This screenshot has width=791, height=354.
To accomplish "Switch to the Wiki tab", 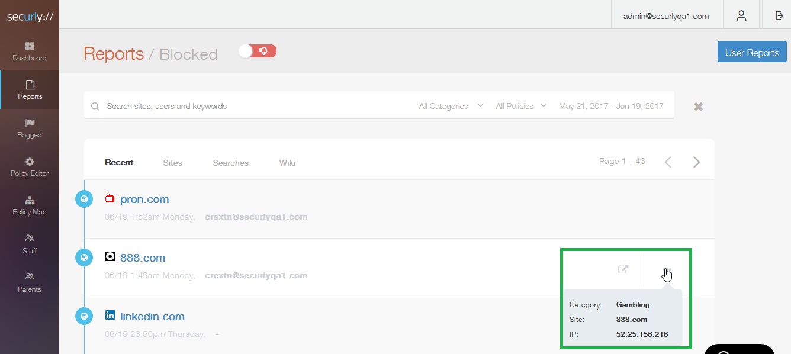I will point(288,163).
